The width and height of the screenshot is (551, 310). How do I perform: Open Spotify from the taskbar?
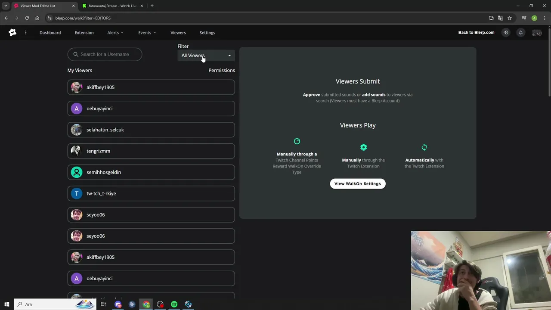click(174, 304)
